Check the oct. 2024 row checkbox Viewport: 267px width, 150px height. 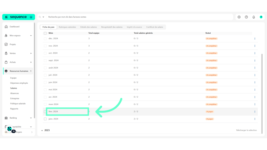coord(45,53)
